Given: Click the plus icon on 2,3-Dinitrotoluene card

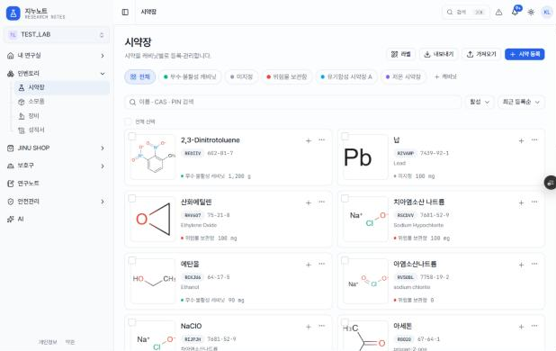Looking at the screenshot, I should pos(309,140).
